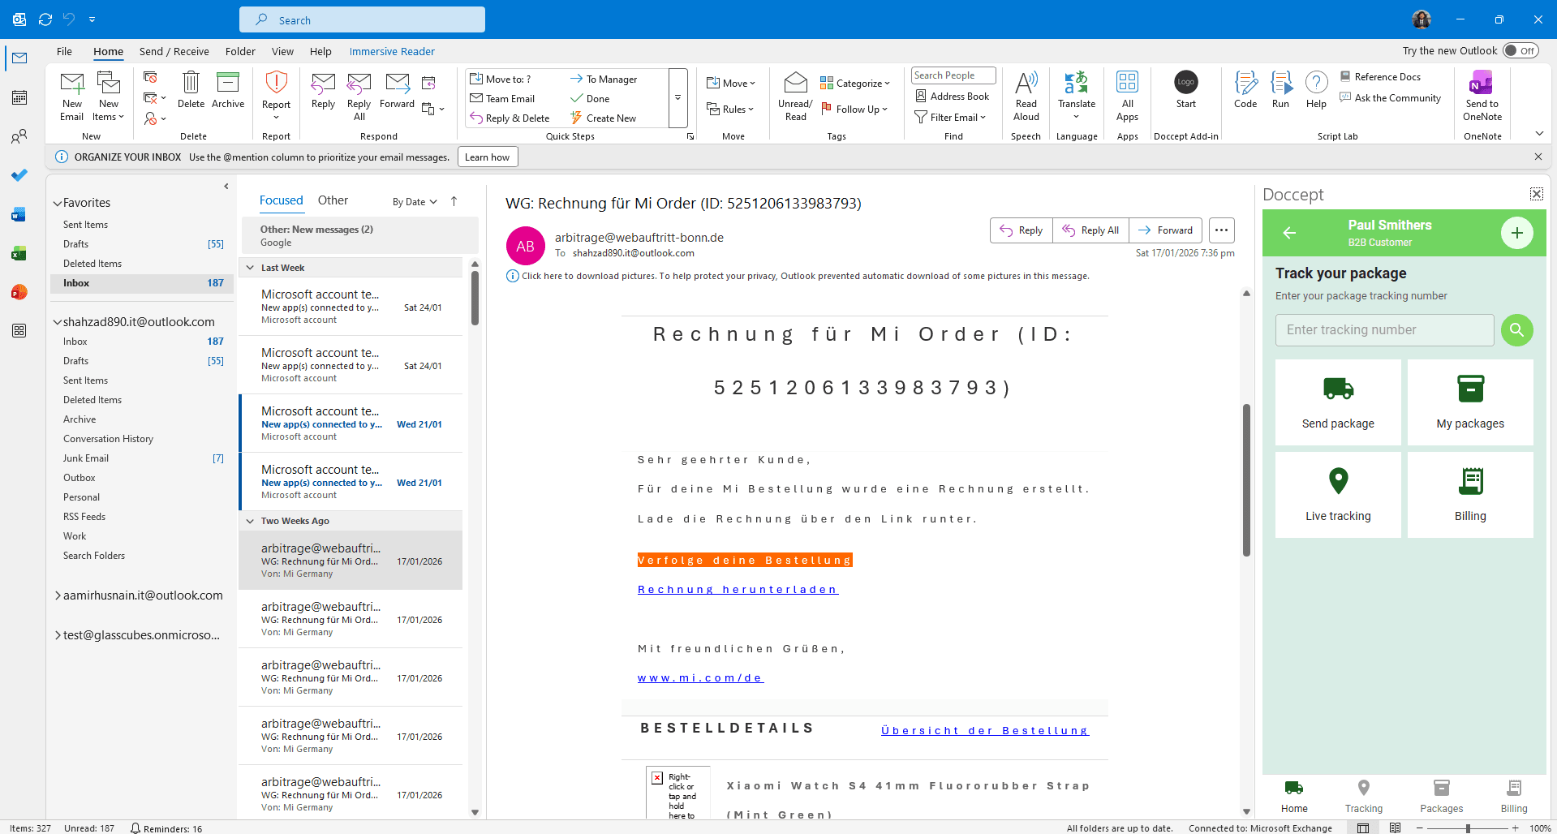The width and height of the screenshot is (1557, 834).
Task: Launch Word from the navigation bar
Action: 19,214
